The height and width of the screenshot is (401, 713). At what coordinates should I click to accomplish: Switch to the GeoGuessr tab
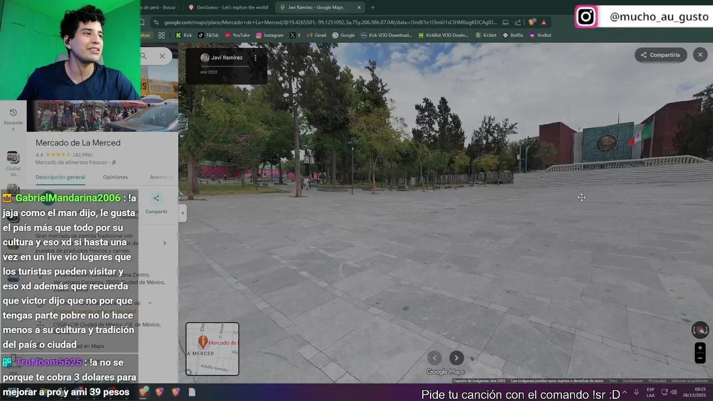228,7
